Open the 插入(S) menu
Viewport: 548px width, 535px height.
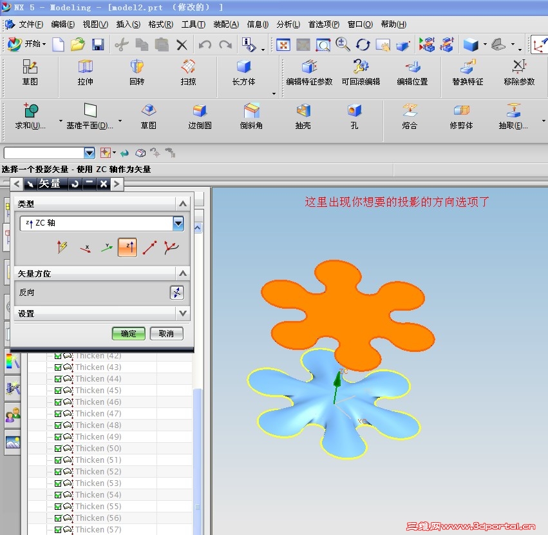128,24
